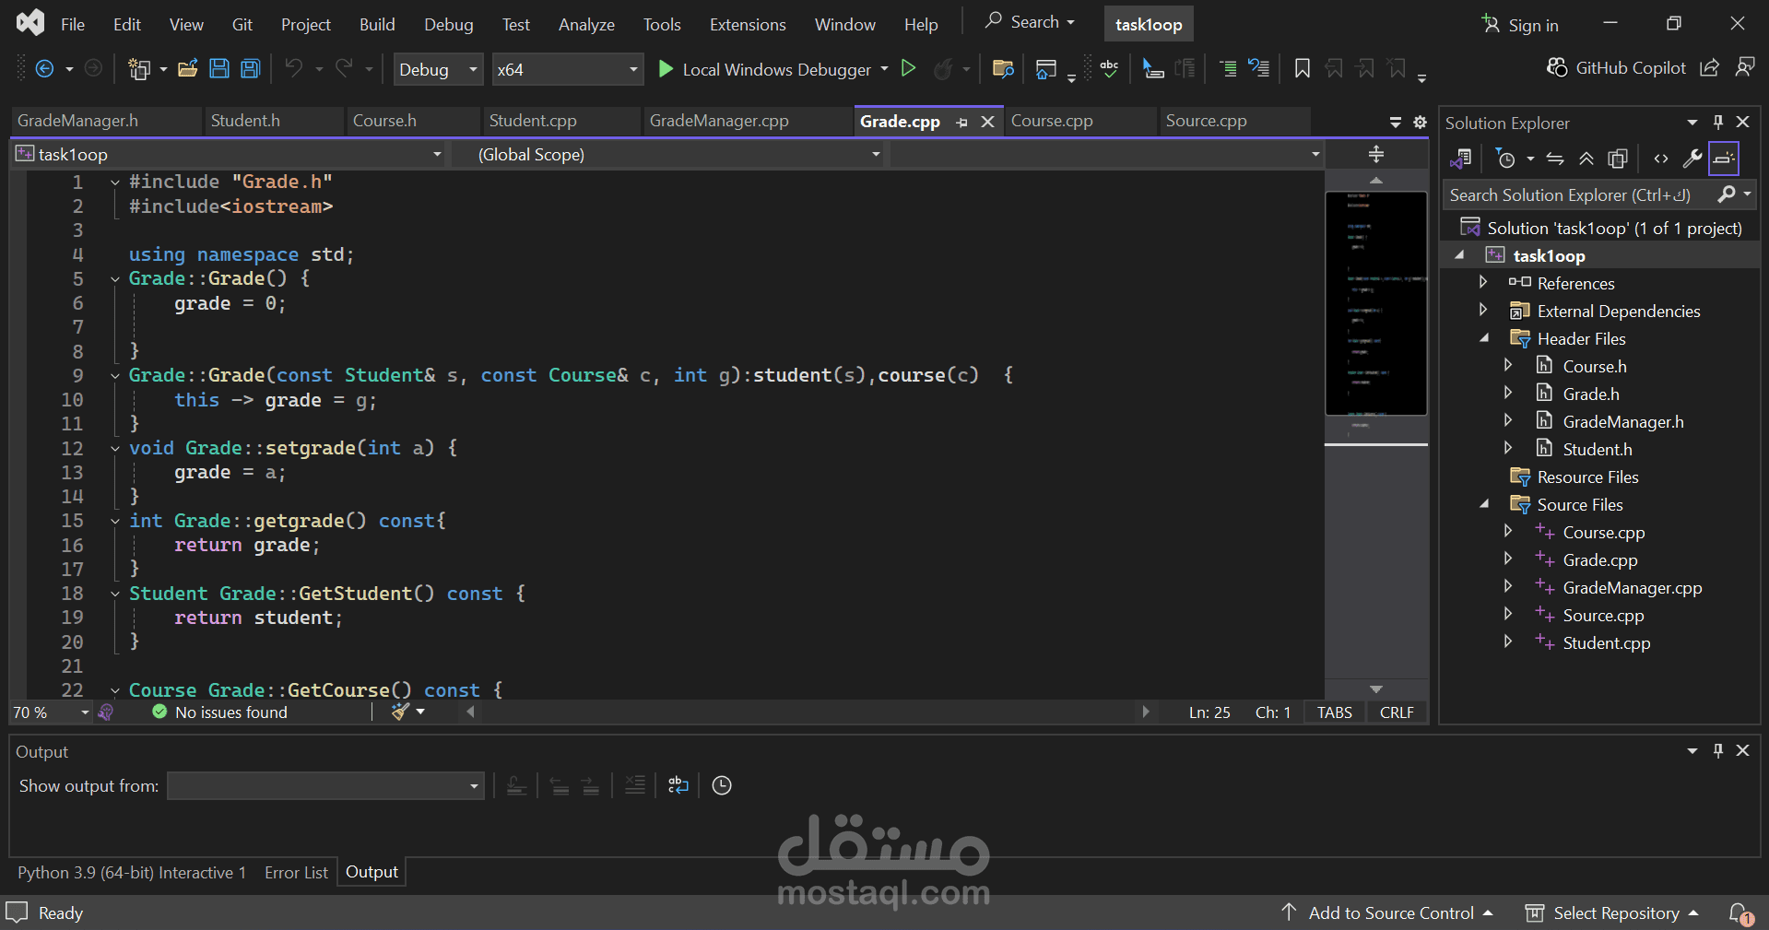Toggle a bookmark on the current line

[x=1302, y=69]
